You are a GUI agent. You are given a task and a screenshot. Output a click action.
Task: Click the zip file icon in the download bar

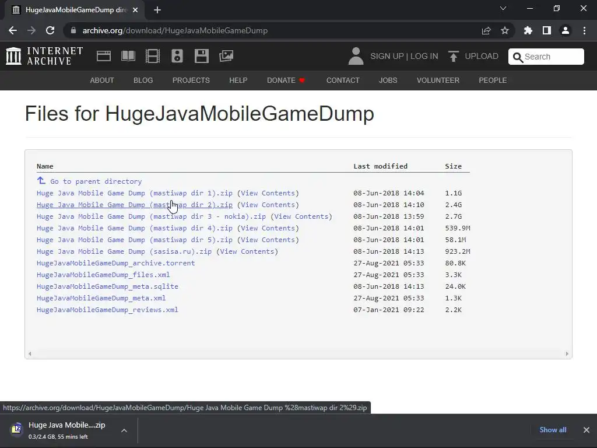(x=16, y=429)
